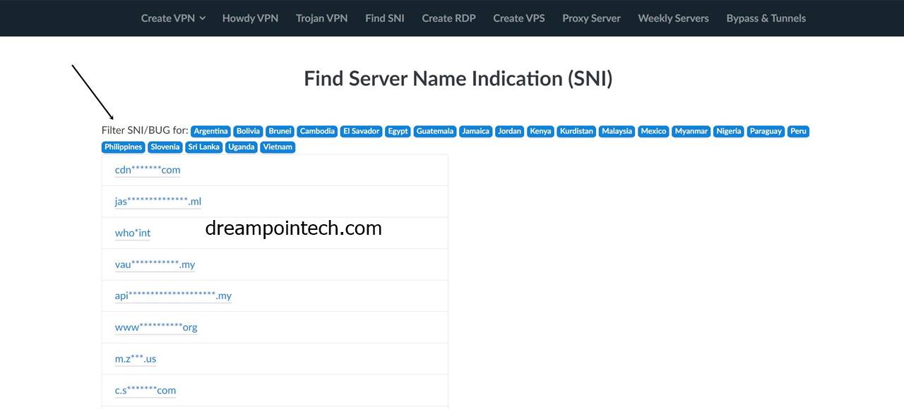Select the api-prefixed .my SNI link
This screenshot has width=904, height=409.
coord(173,295)
